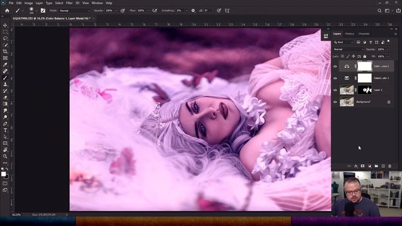This screenshot has height=226, width=402.
Task: Create new fill or adjustment layer
Action: [369, 166]
